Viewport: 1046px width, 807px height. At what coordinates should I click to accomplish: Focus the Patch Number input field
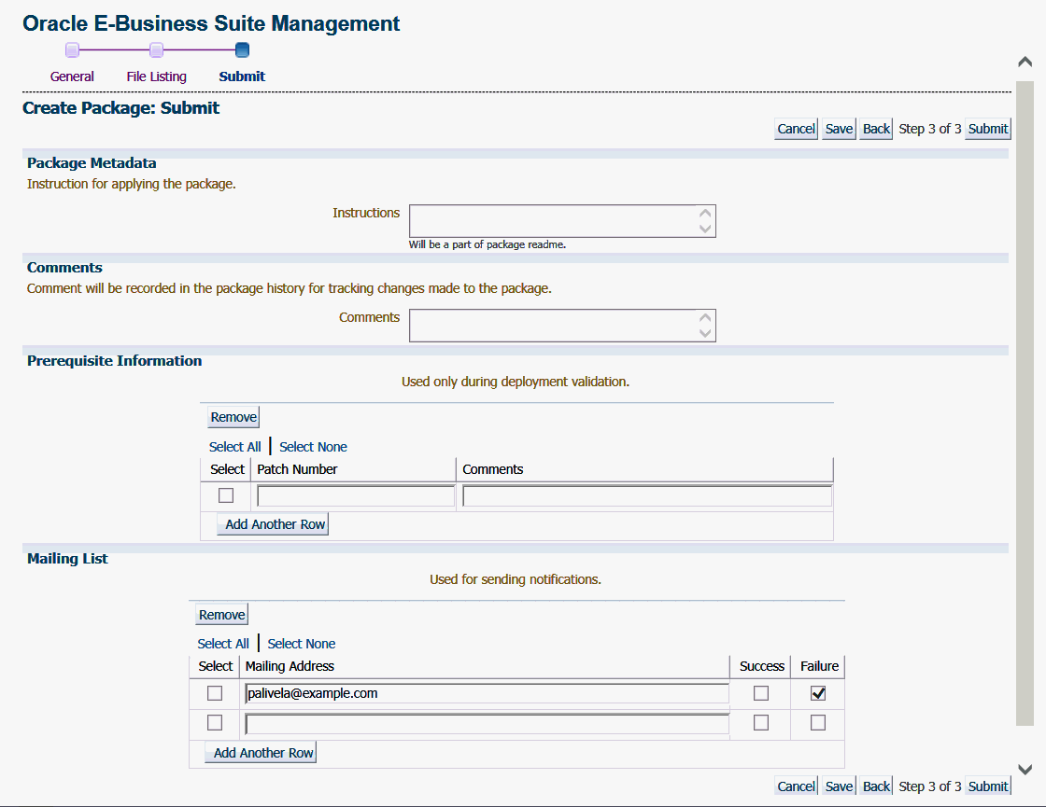coord(356,495)
